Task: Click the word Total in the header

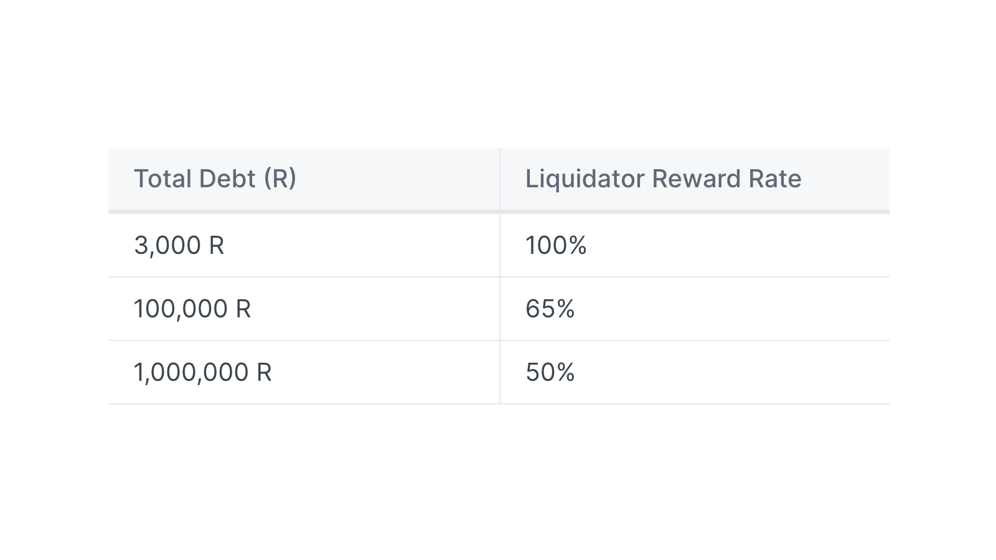Action: point(162,179)
